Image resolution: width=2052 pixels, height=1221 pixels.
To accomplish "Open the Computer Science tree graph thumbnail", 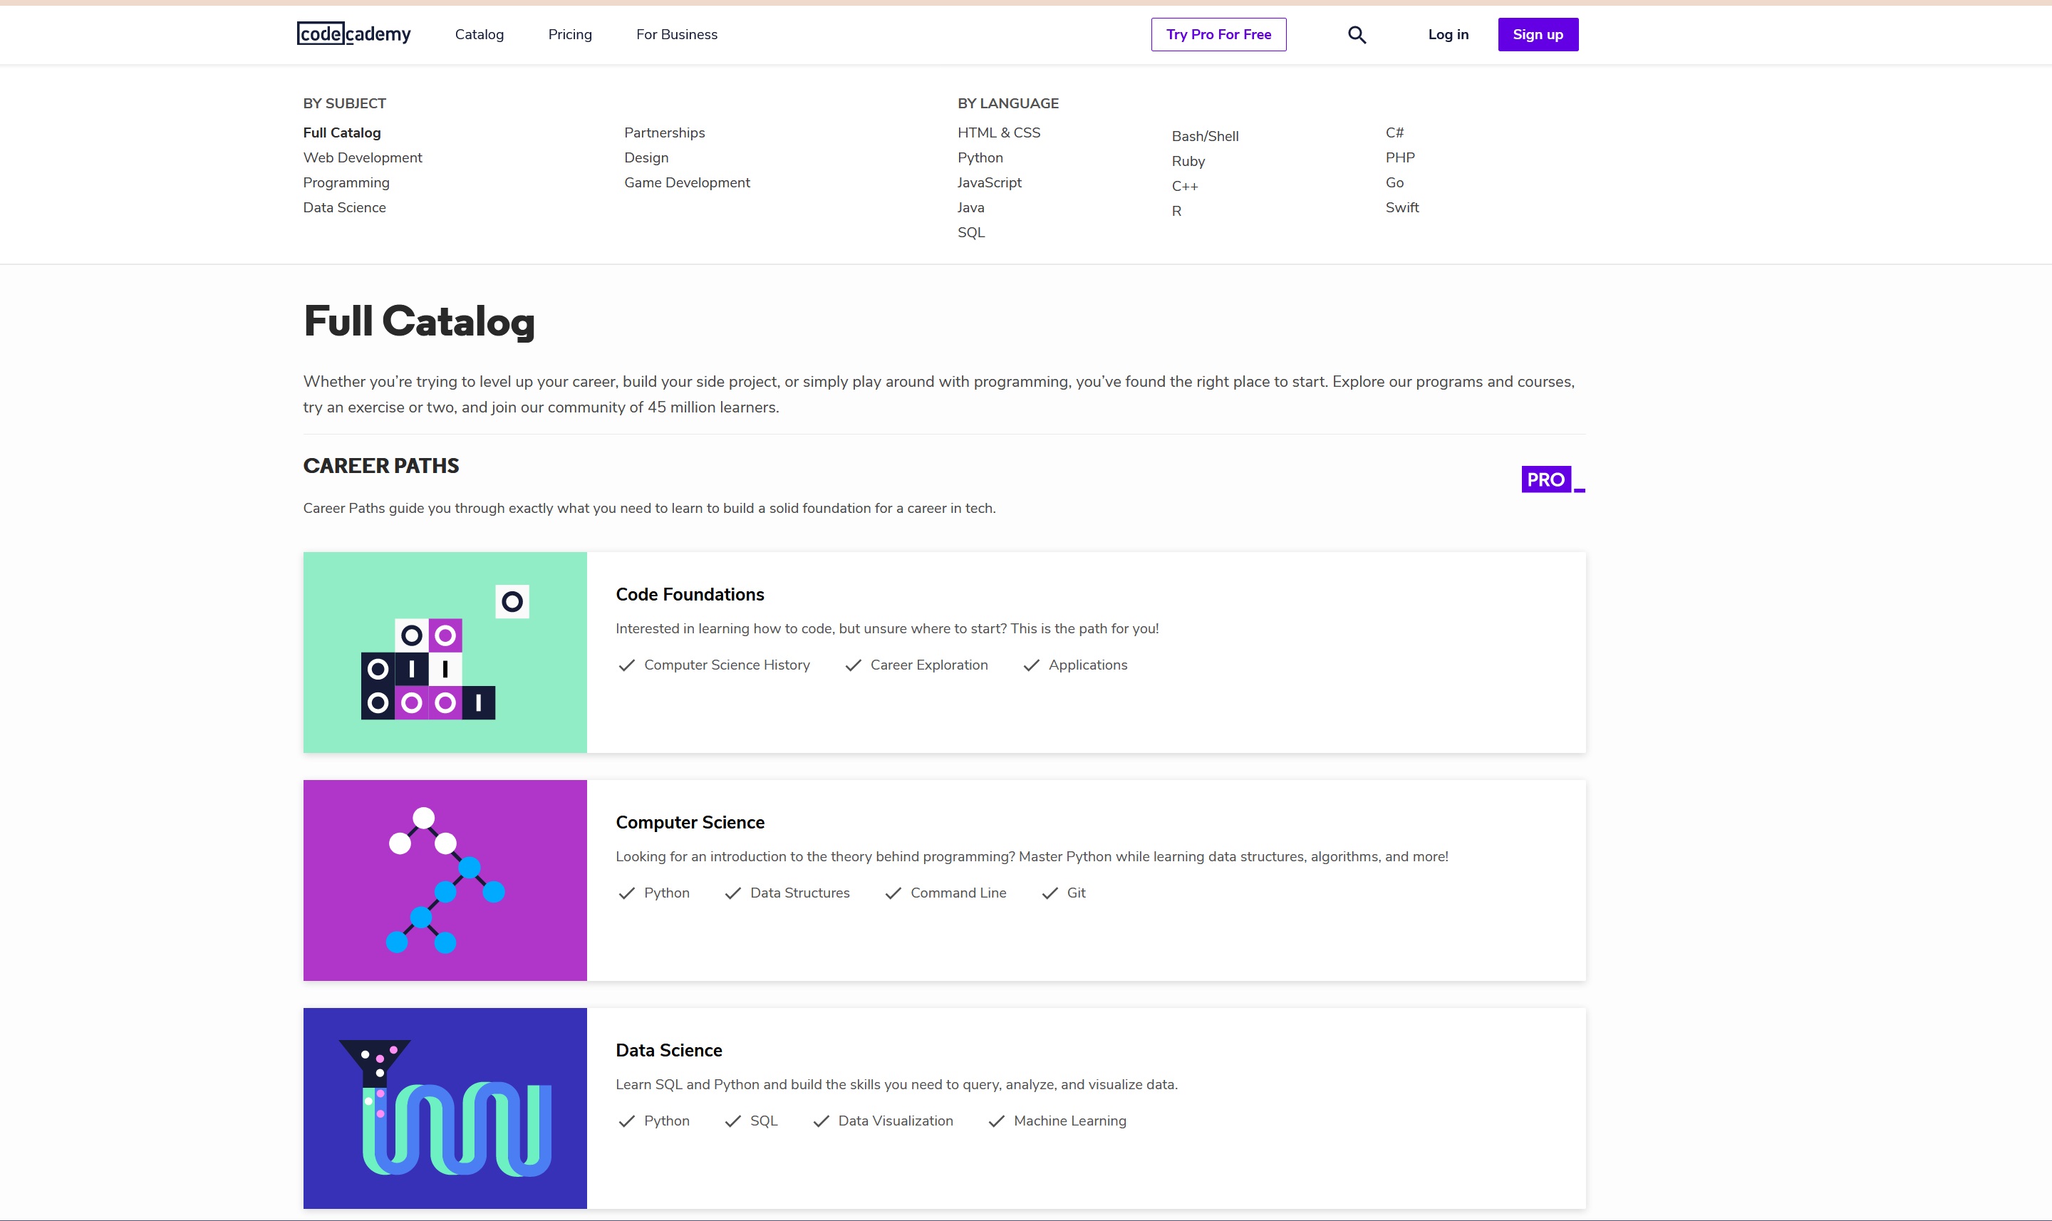I will click(445, 880).
